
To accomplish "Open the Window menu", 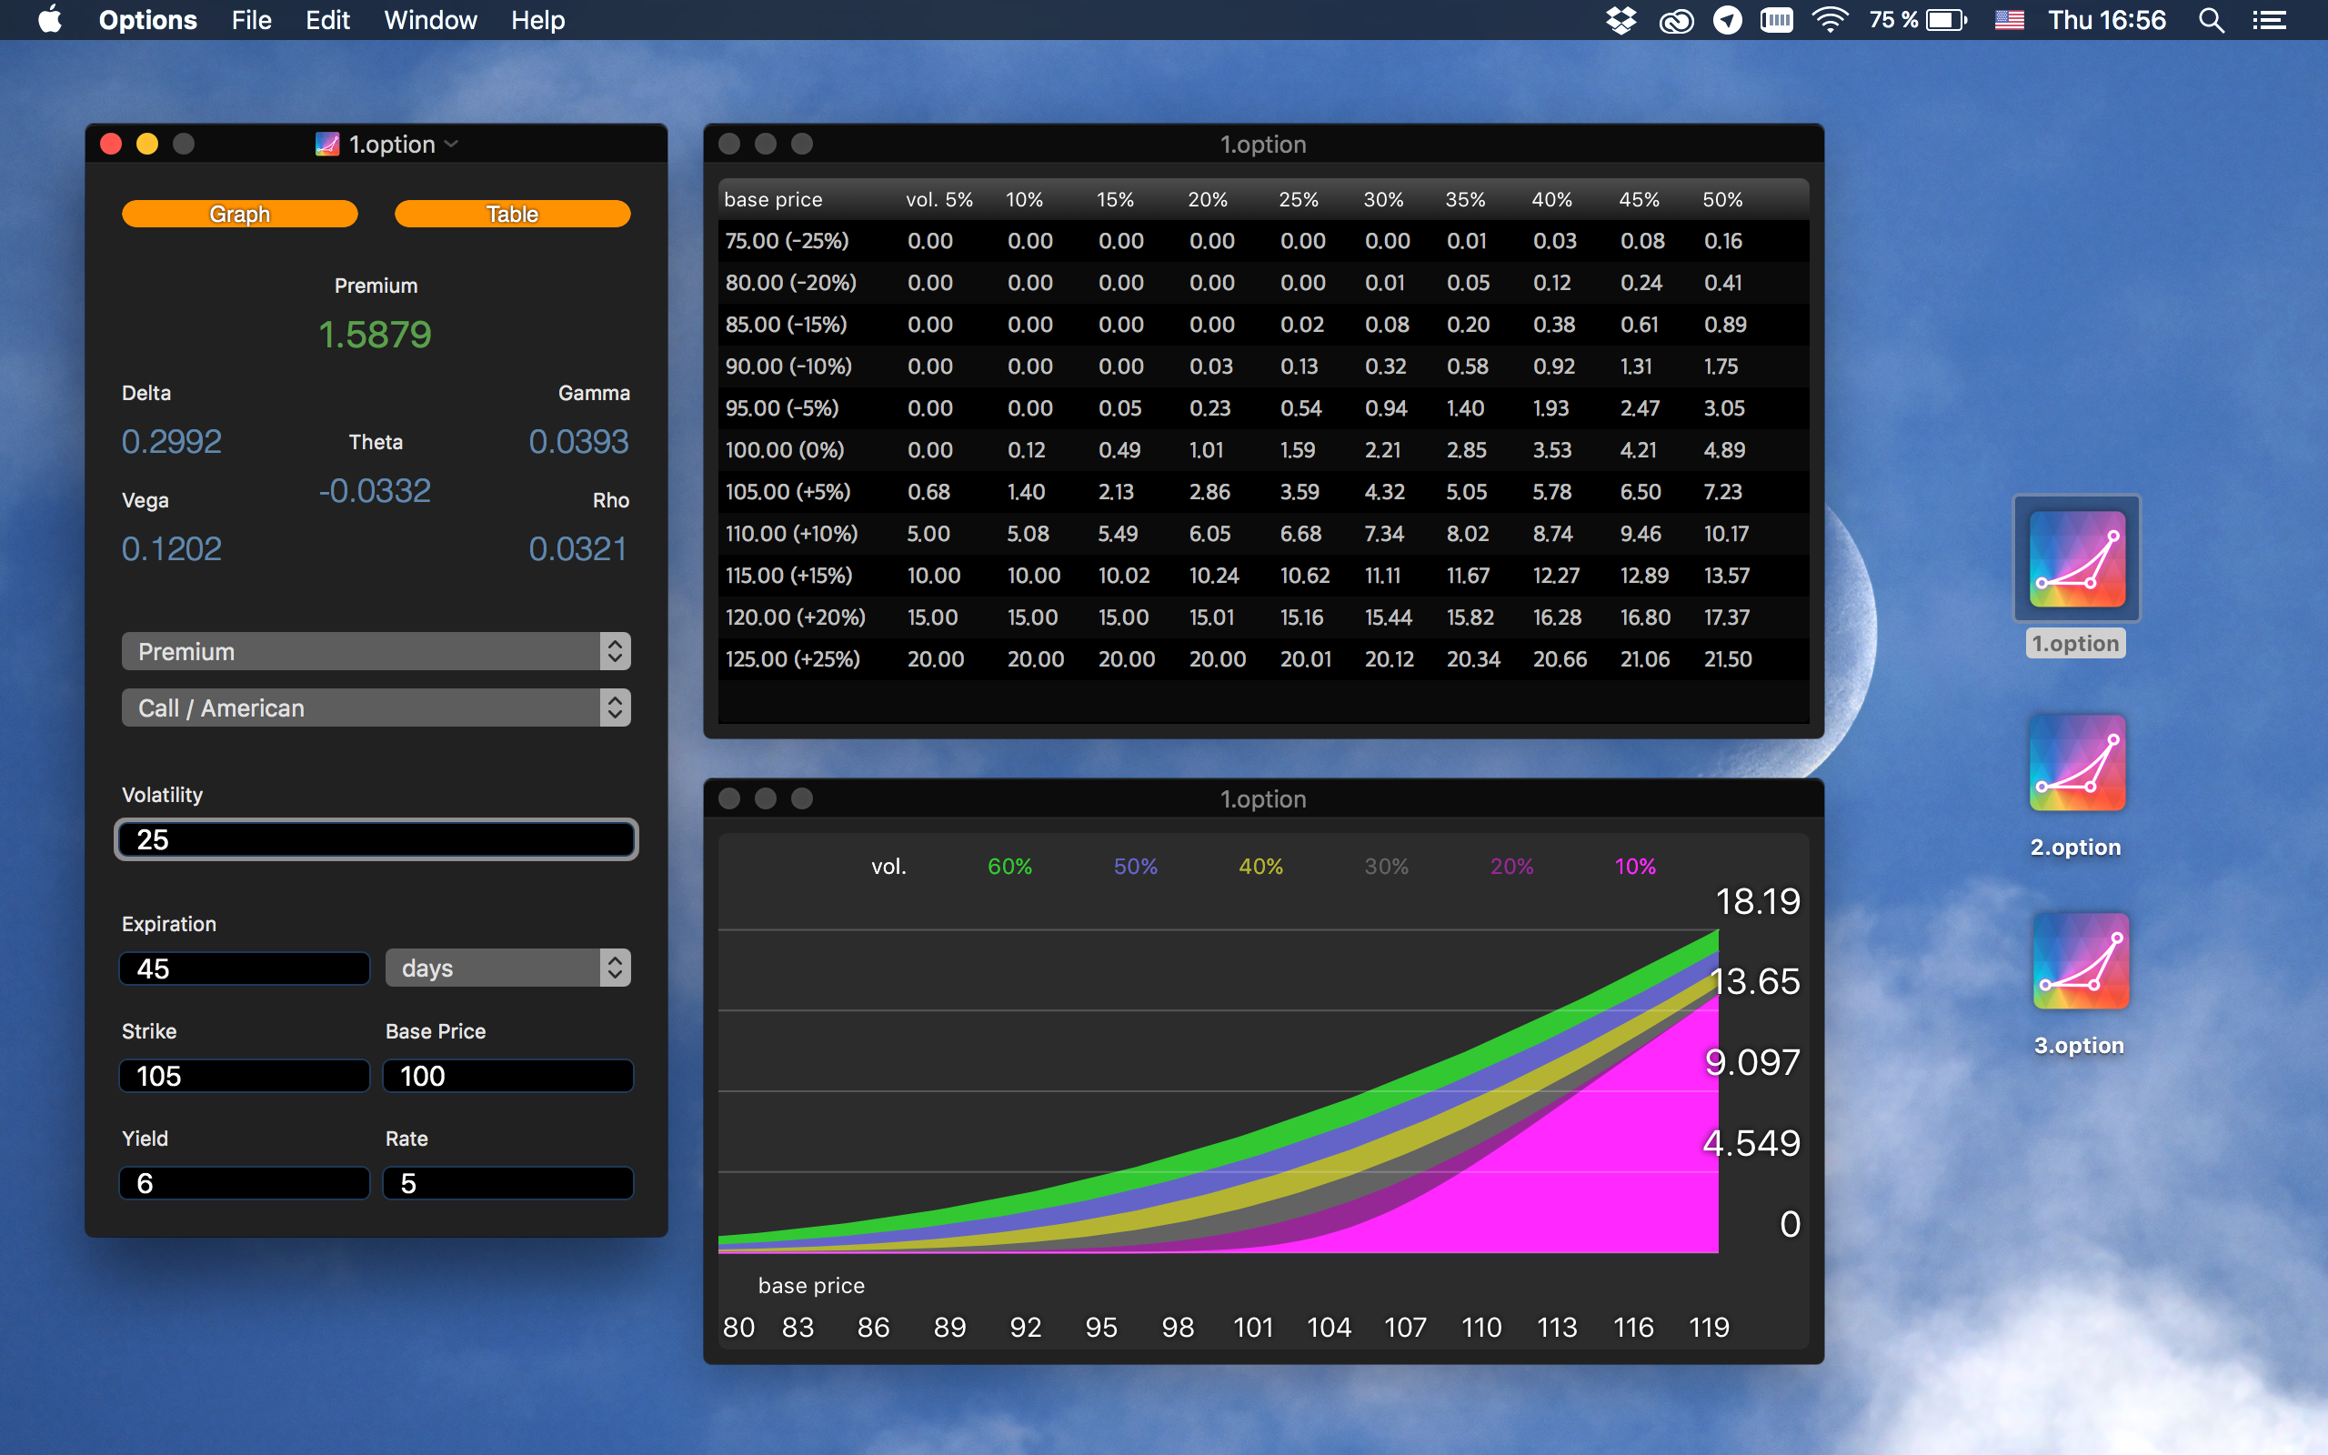I will coord(430,20).
